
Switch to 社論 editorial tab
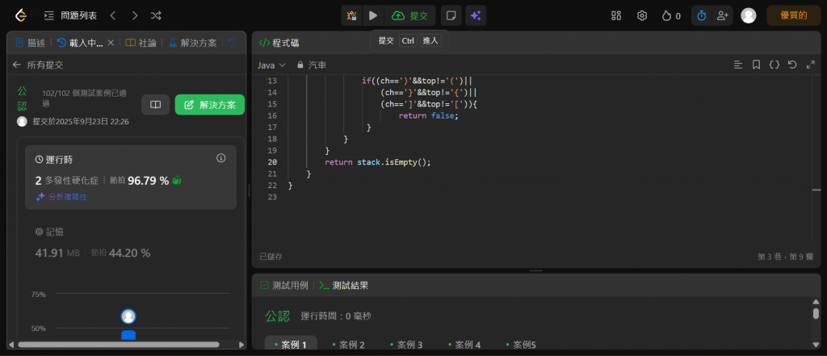pyautogui.click(x=141, y=44)
